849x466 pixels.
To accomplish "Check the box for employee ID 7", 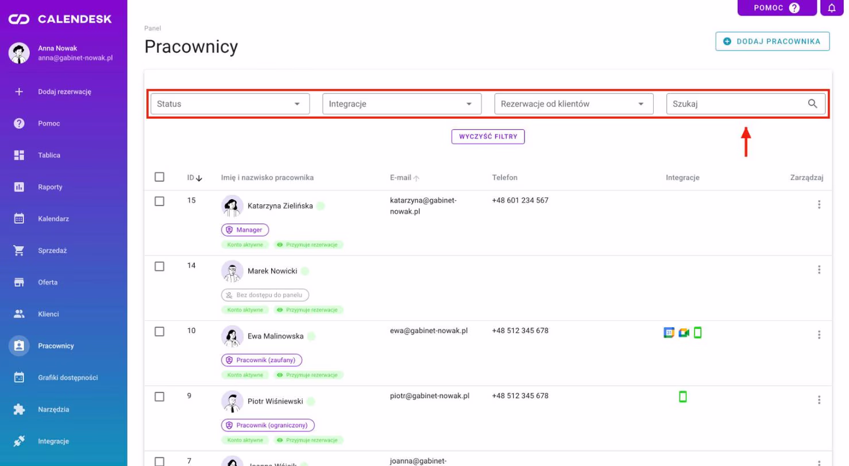I will coord(160,461).
